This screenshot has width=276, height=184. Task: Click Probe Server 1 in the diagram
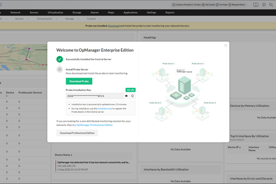click(x=168, y=63)
